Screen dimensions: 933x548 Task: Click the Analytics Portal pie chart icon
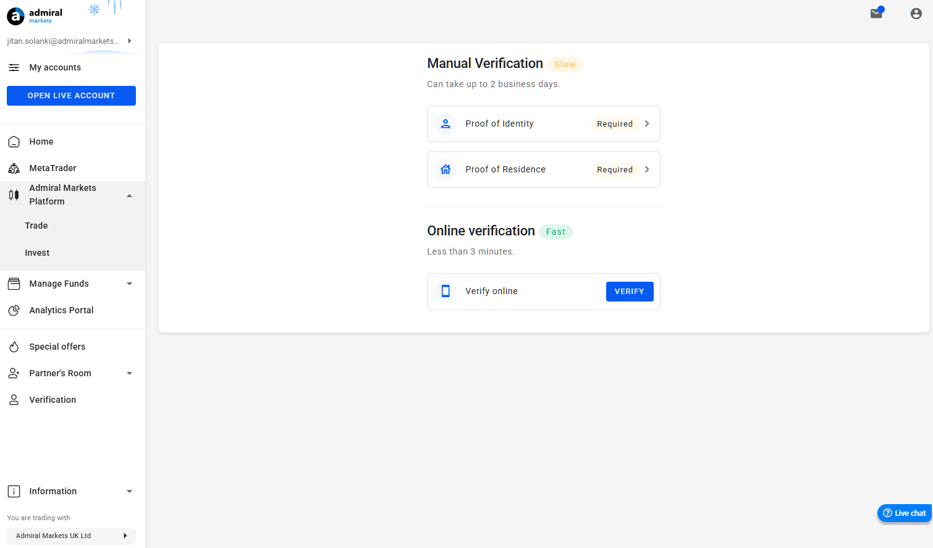(x=14, y=310)
